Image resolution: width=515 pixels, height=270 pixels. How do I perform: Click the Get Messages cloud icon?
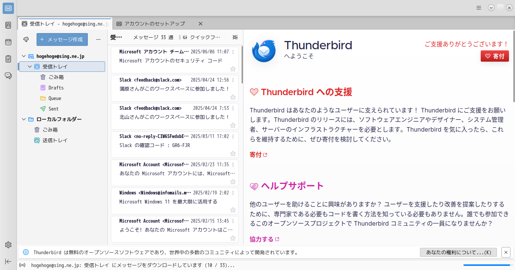(x=26, y=39)
